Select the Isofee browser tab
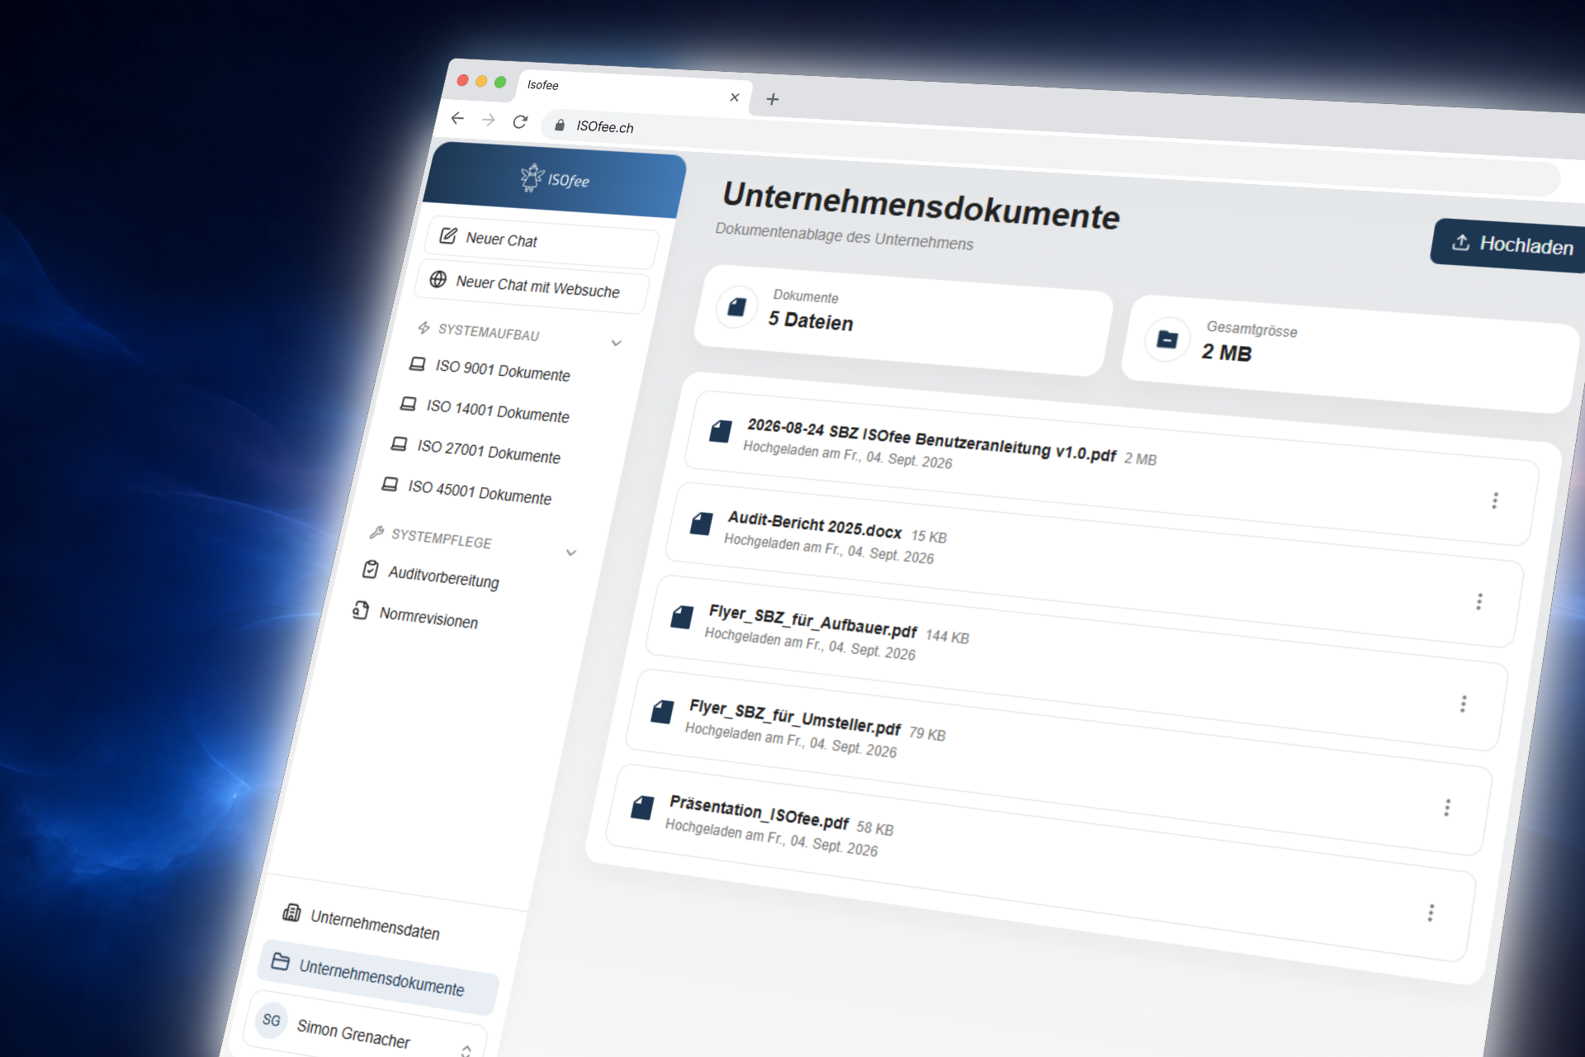 click(634, 91)
